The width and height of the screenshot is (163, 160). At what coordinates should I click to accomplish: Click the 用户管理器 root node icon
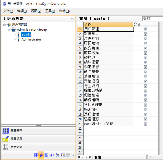pos(9,25)
